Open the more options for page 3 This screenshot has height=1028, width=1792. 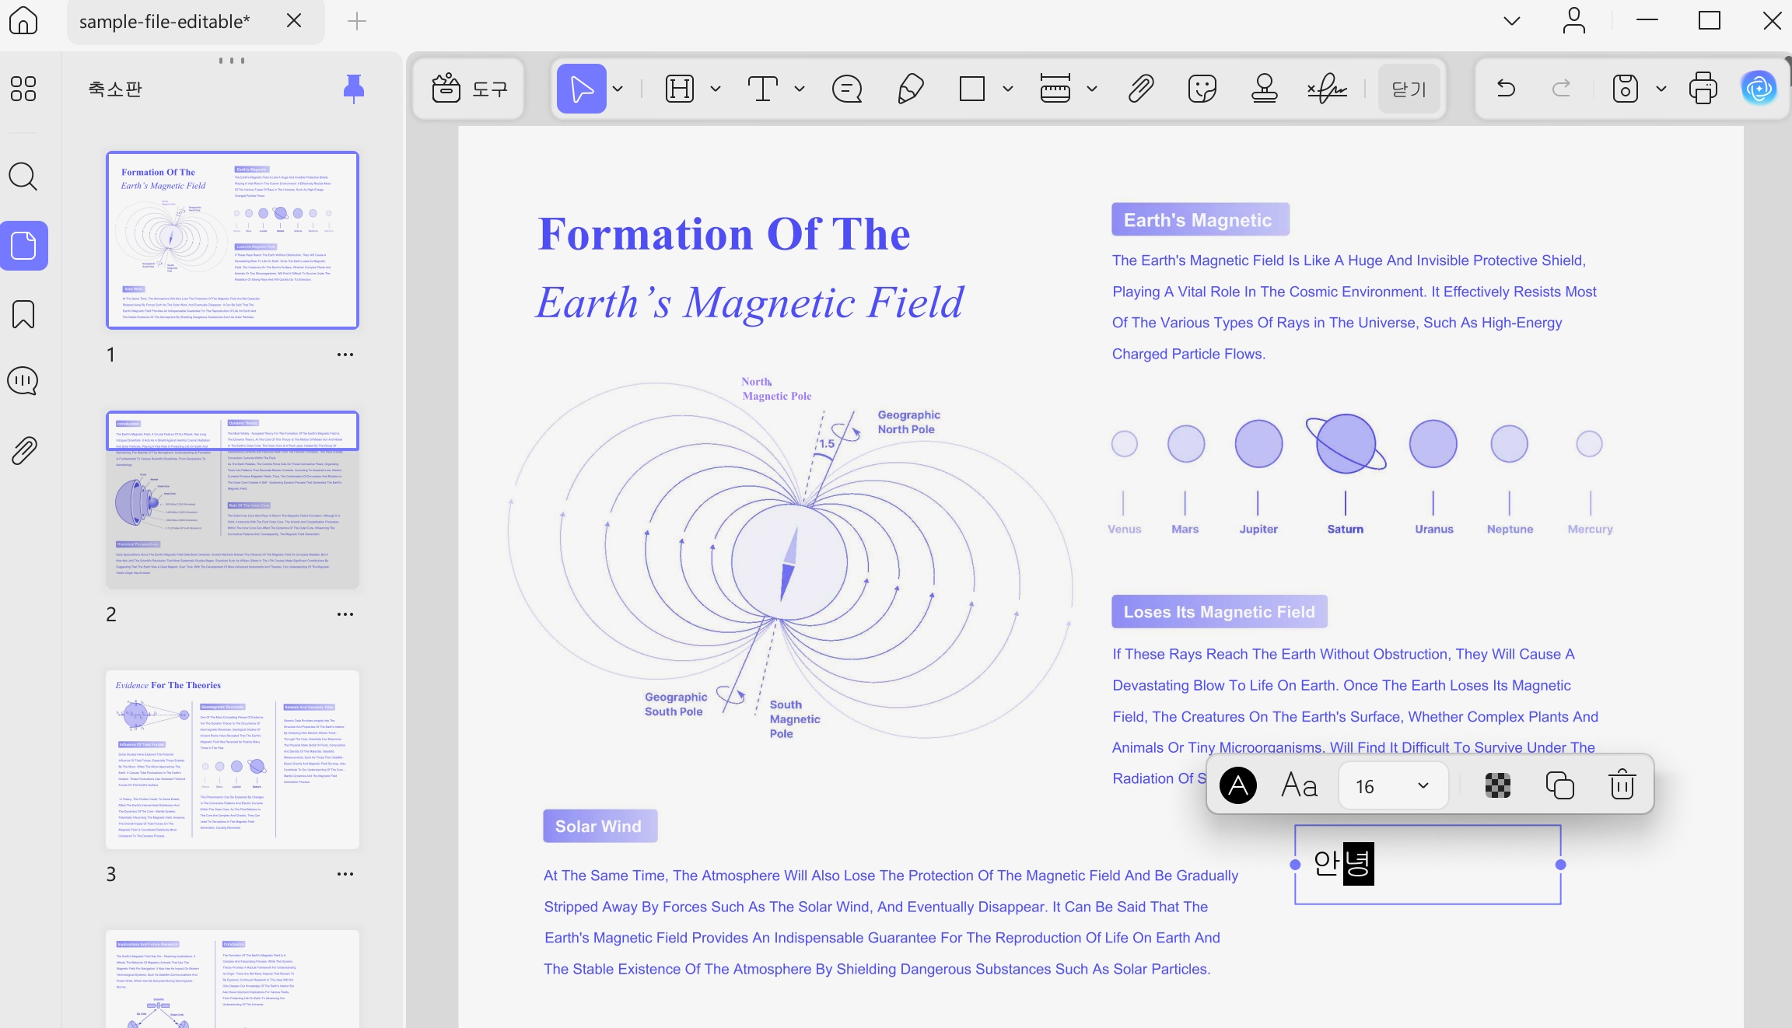345,874
